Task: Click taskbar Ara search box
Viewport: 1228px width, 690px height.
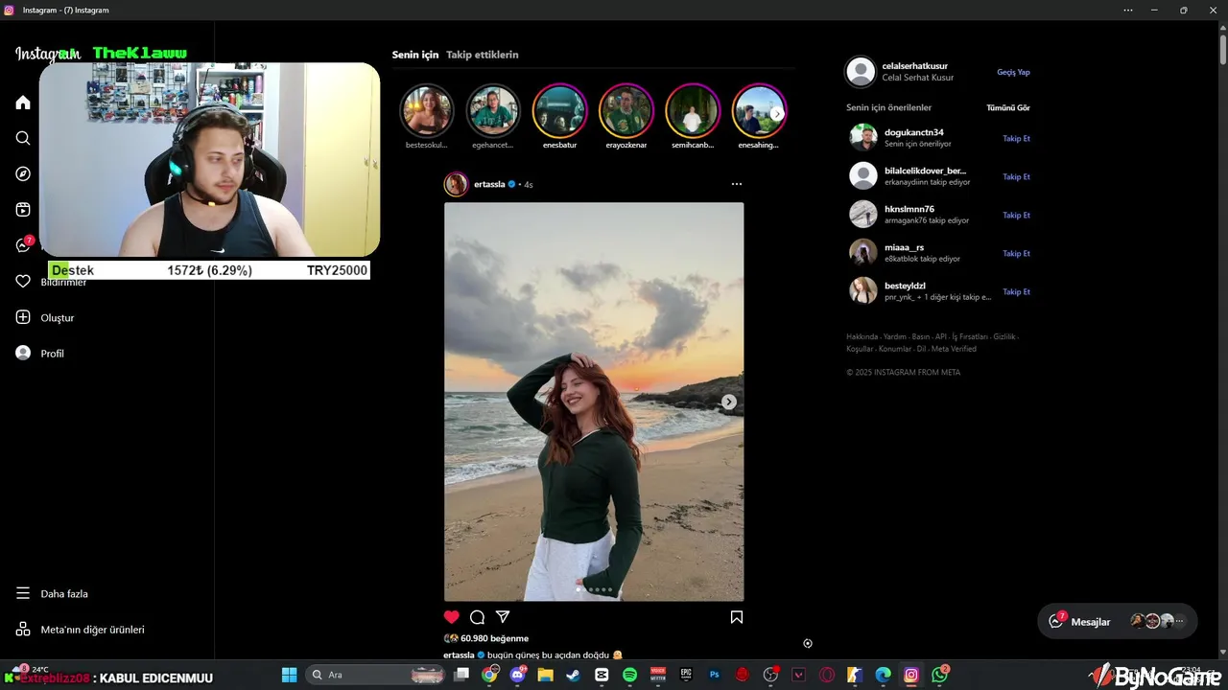Action: coord(376,675)
